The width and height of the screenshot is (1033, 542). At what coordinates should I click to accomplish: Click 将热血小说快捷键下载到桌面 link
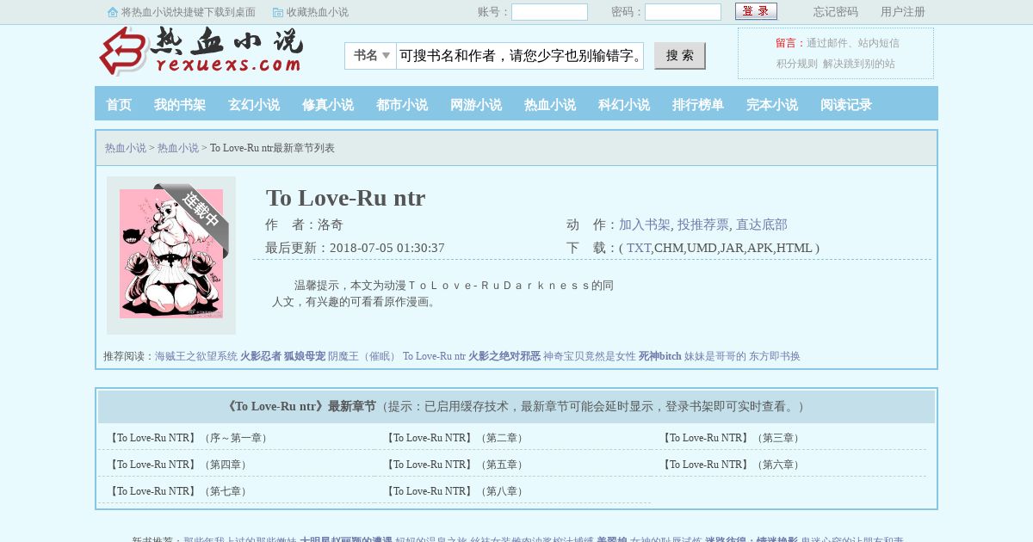pos(189,12)
